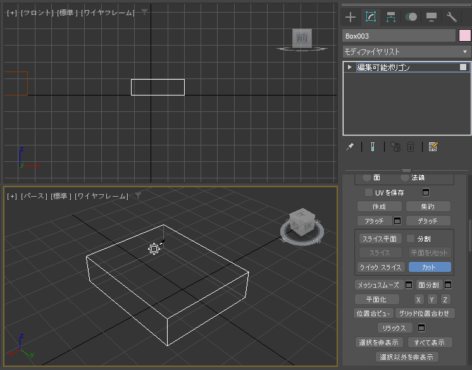
Task: Open the pink object color swatch
Action: (464, 36)
